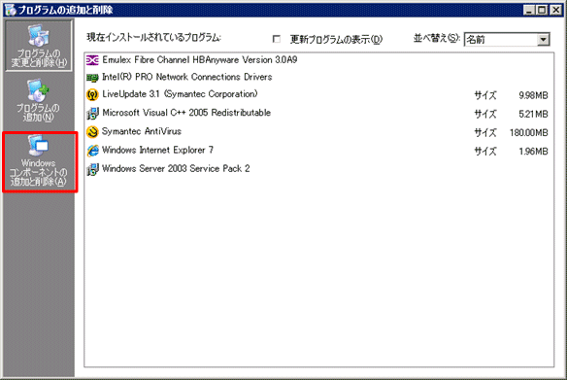Close the プログラムの追加と削除 window
567x380 pixels.
click(x=556, y=10)
